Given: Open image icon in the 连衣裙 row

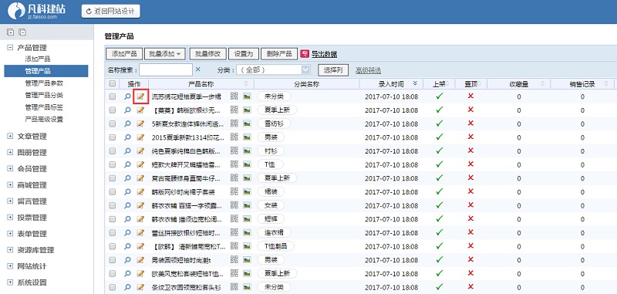Looking at the screenshot, I should click(x=247, y=232).
